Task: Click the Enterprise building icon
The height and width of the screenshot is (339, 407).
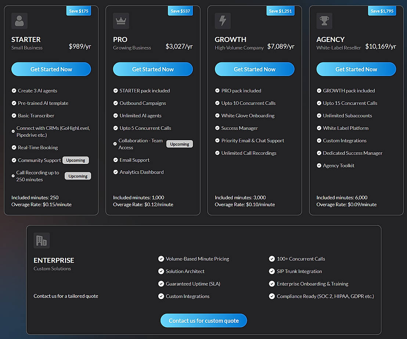Action: point(42,241)
